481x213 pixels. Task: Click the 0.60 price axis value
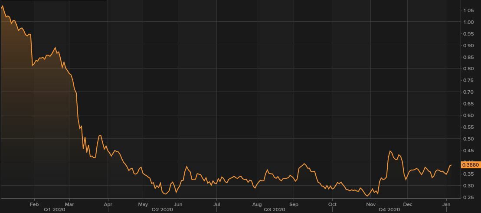click(468, 115)
